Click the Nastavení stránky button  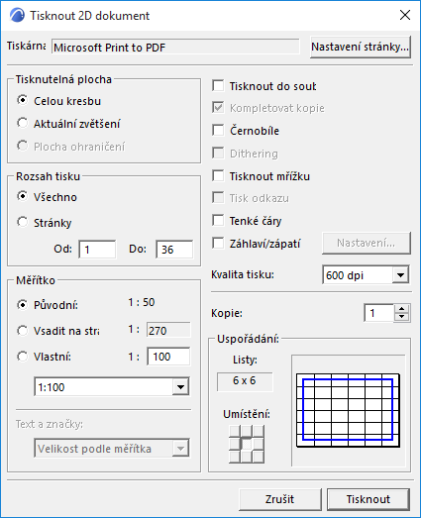(x=361, y=47)
